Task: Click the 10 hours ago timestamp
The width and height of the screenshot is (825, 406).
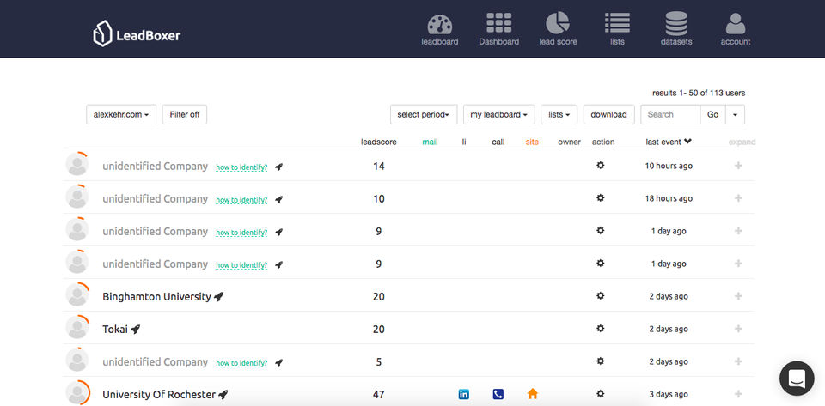Action: point(669,166)
